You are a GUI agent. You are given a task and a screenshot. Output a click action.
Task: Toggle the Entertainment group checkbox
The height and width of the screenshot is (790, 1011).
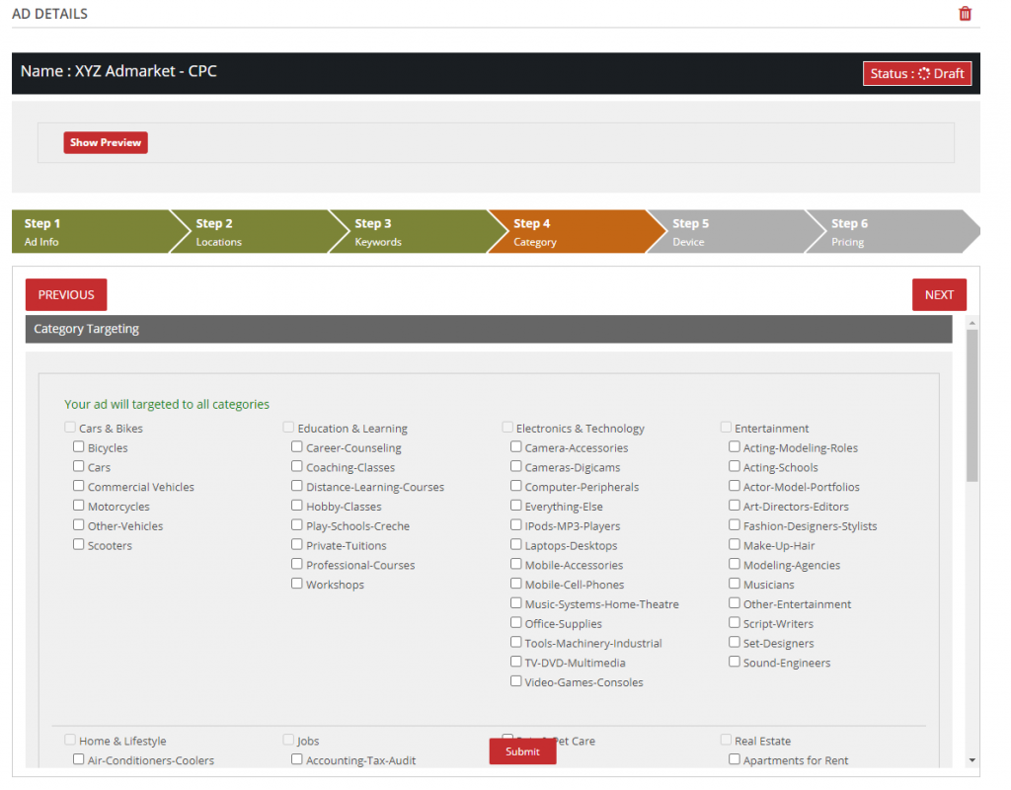[727, 428]
